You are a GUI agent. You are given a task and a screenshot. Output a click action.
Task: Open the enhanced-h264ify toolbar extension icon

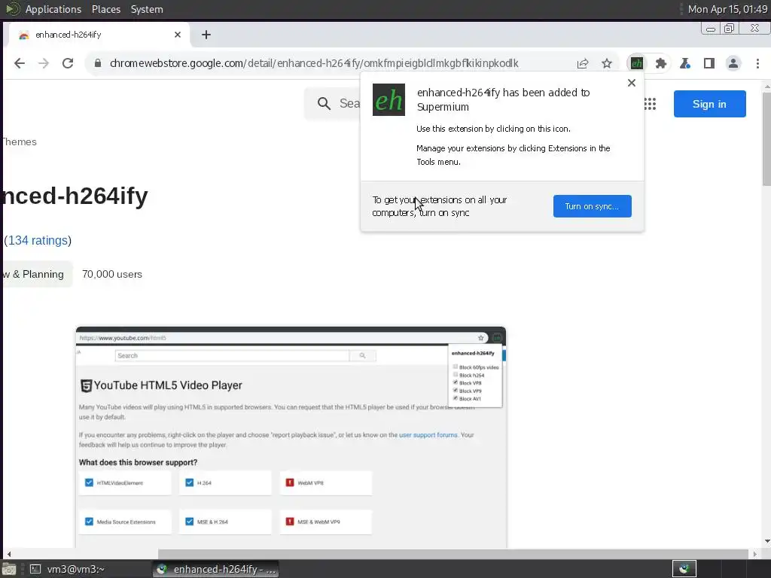pos(637,63)
